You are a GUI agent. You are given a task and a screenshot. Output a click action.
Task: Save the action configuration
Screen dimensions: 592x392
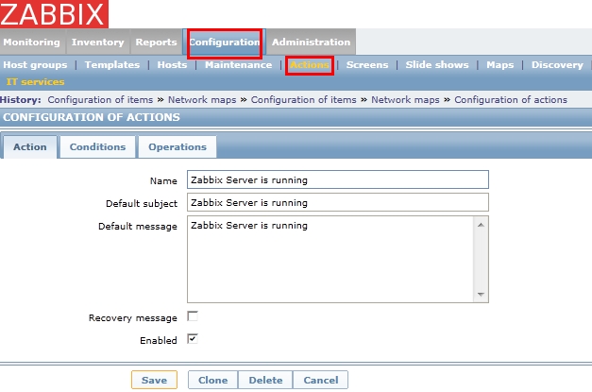click(x=155, y=380)
